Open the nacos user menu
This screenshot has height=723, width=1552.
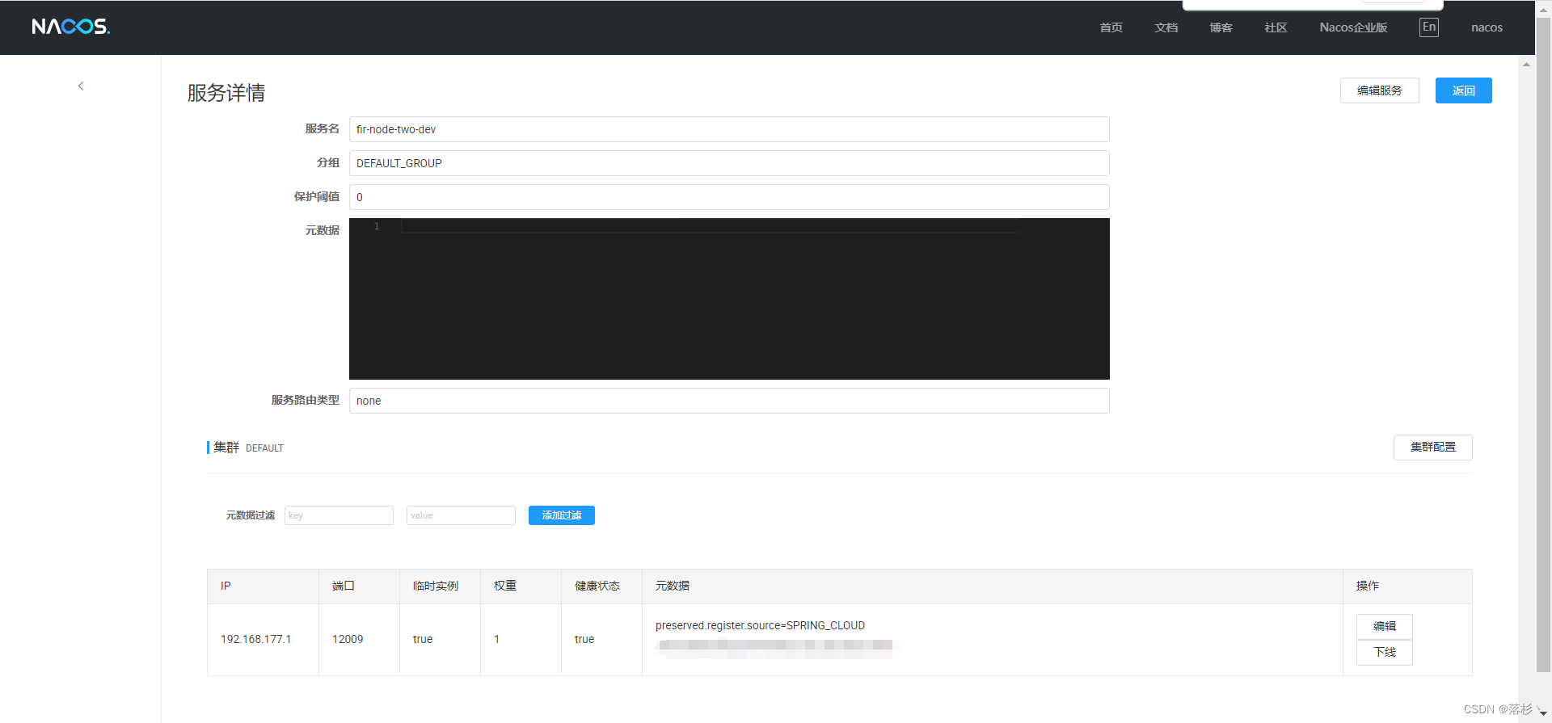1487,27
